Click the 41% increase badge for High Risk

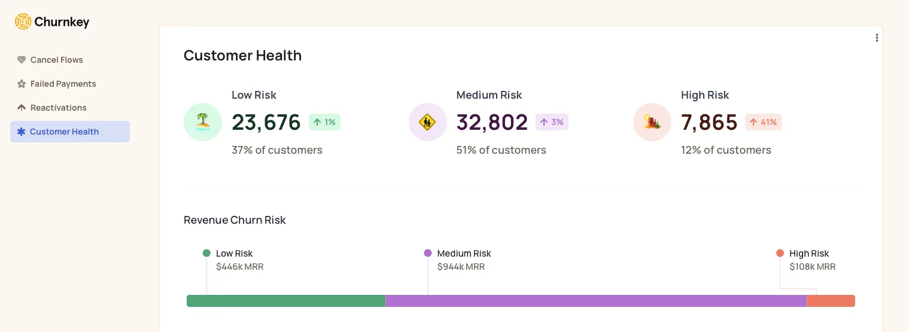[764, 122]
